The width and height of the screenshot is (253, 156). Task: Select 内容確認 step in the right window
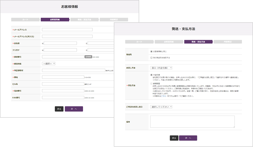coord(228,42)
